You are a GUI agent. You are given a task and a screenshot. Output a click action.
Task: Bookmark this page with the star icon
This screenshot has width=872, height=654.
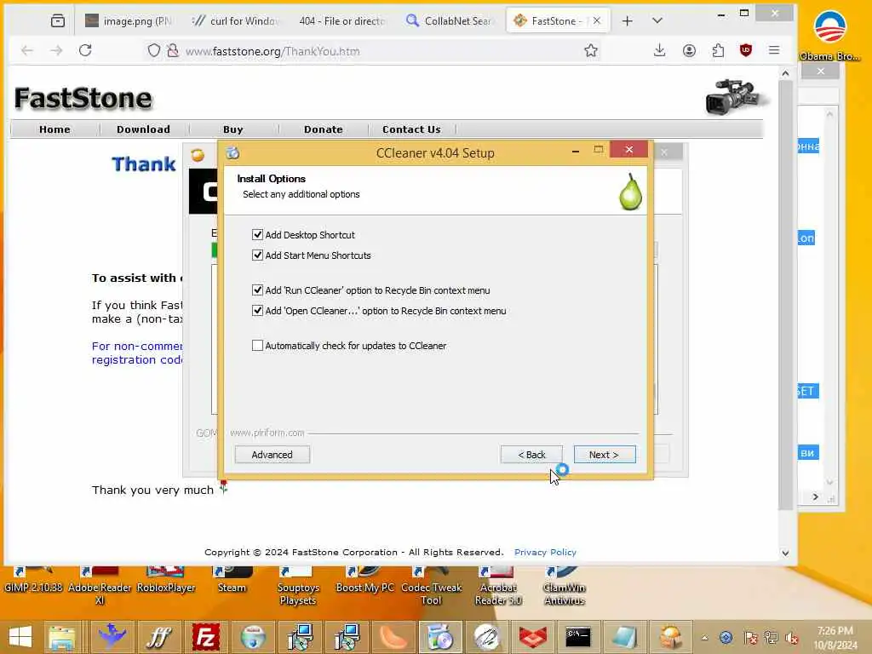(x=591, y=50)
